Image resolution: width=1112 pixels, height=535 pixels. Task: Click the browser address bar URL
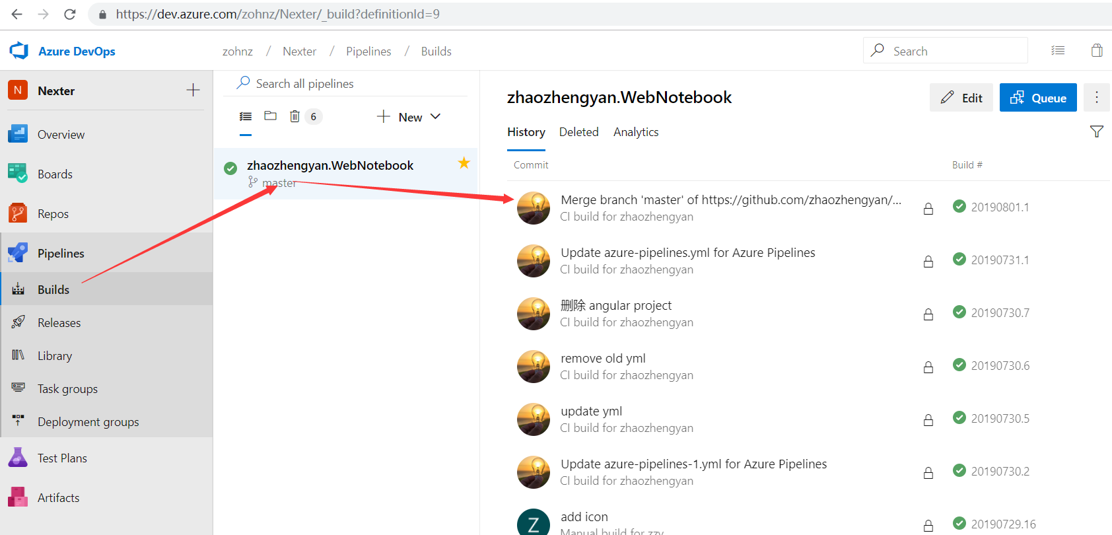278,14
